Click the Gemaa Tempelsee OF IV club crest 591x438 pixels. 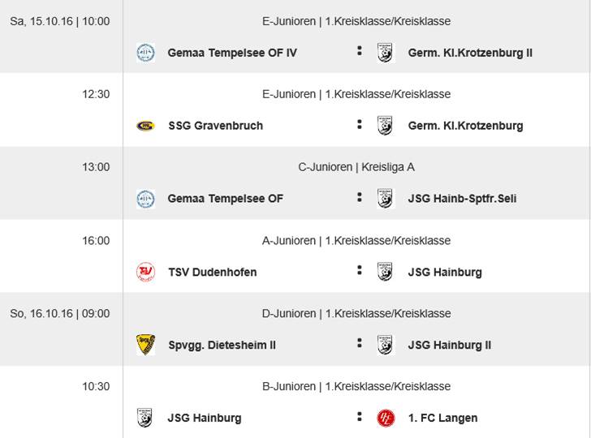click(145, 53)
